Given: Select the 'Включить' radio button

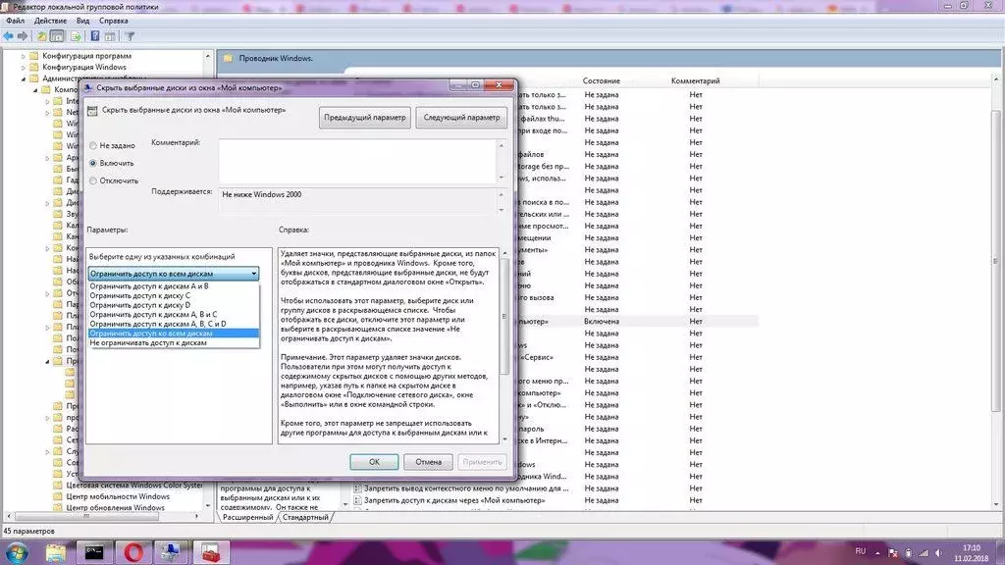Looking at the screenshot, I should pos(93,164).
